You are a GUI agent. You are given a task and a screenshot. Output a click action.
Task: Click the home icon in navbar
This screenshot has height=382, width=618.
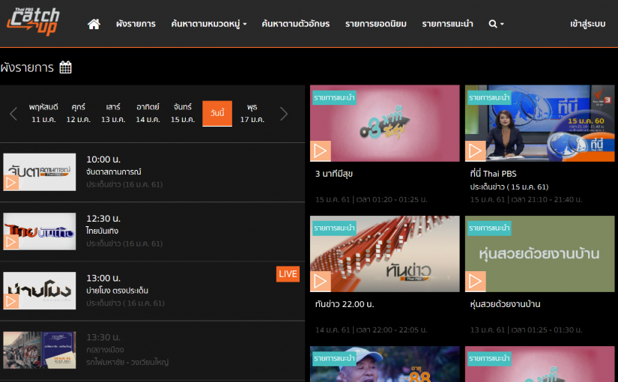click(94, 24)
